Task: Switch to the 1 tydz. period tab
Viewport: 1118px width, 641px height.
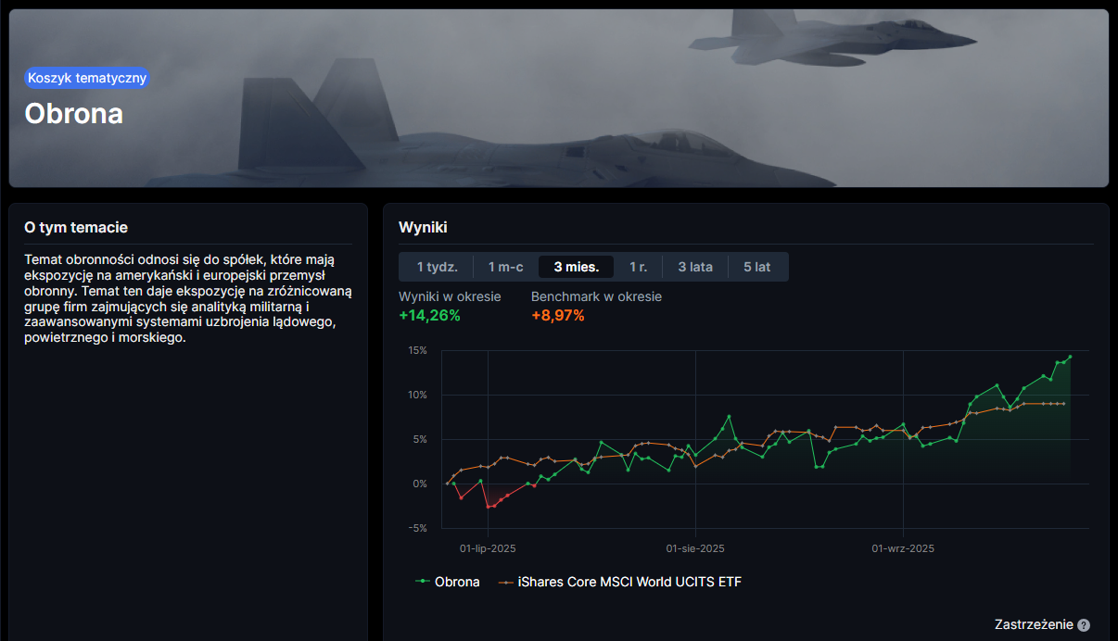Action: coord(437,267)
